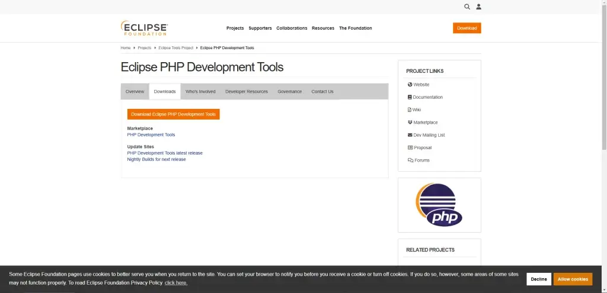Click Allow cookies button
This screenshot has width=607, height=293.
coord(573,279)
